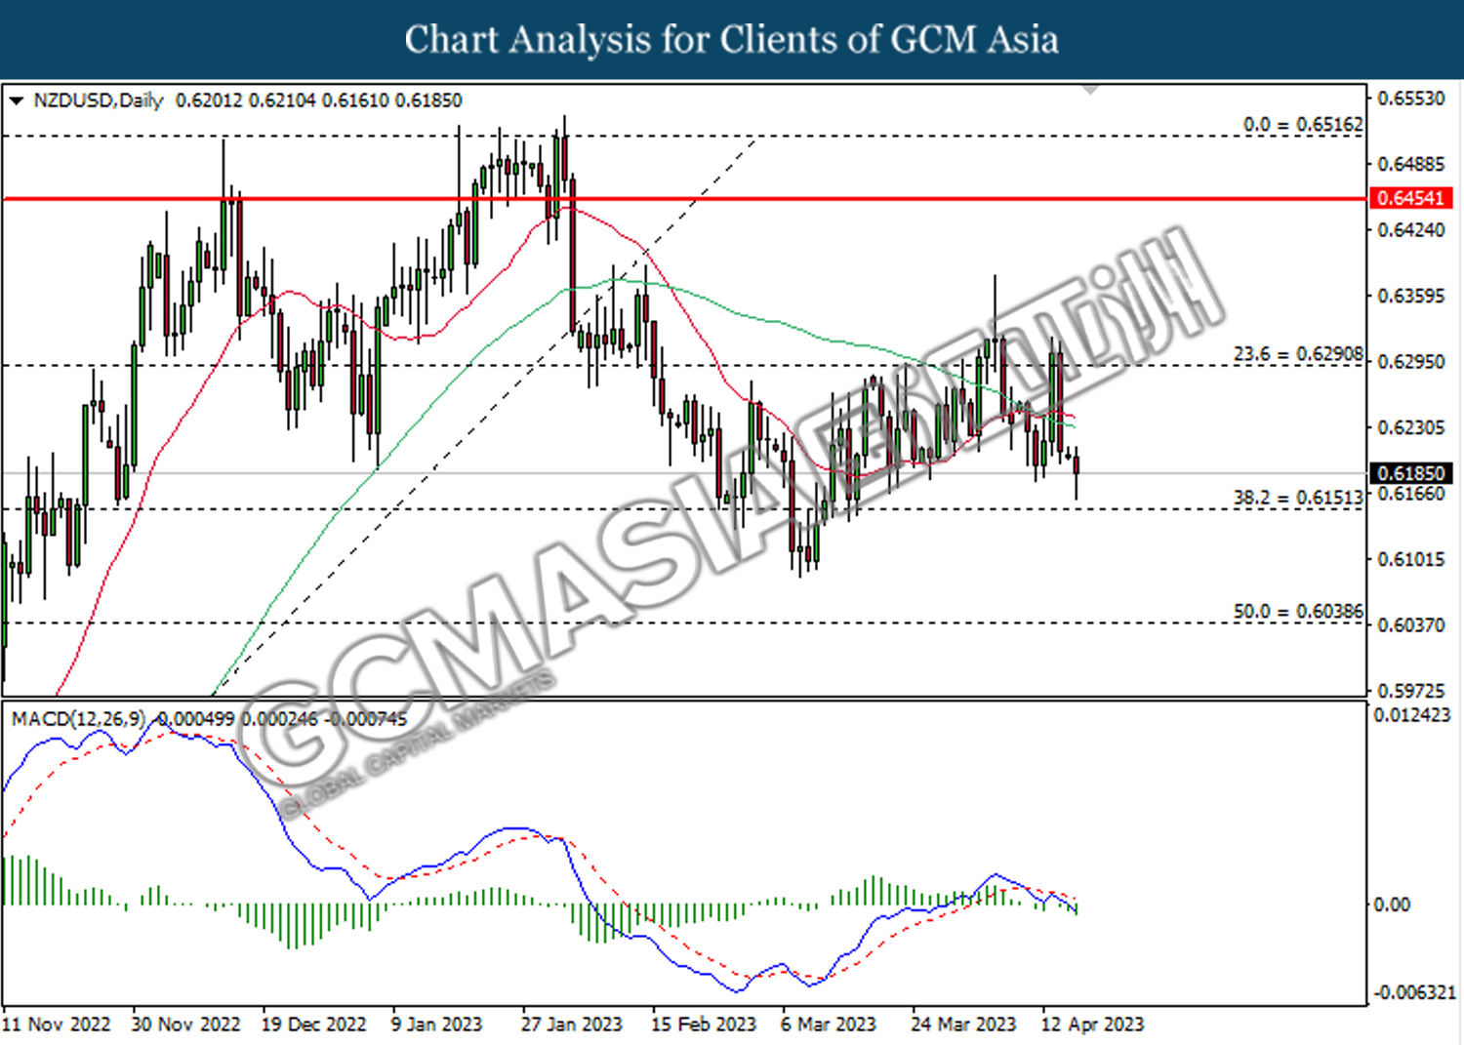Click the date label 19 Dec 2022
Image resolution: width=1464 pixels, height=1045 pixels.
click(x=313, y=1025)
